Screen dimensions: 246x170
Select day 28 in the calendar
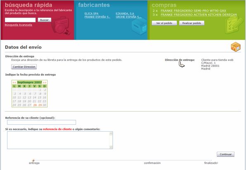35,105
